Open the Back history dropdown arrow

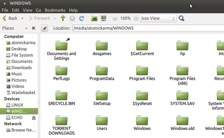[x=22, y=18]
